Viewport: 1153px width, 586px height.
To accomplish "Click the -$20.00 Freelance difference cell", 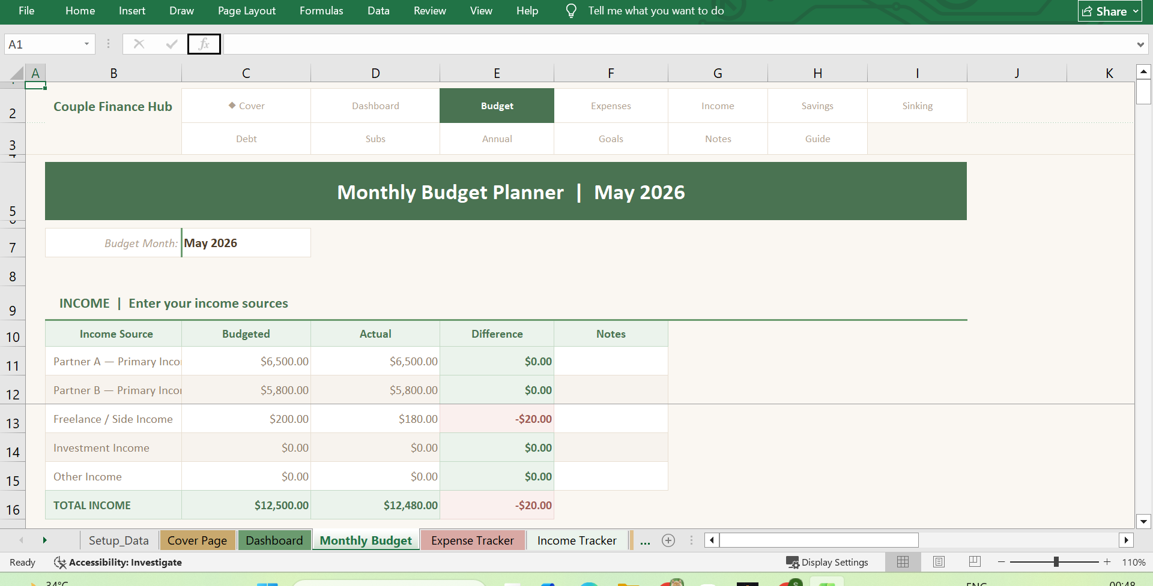I will (497, 419).
